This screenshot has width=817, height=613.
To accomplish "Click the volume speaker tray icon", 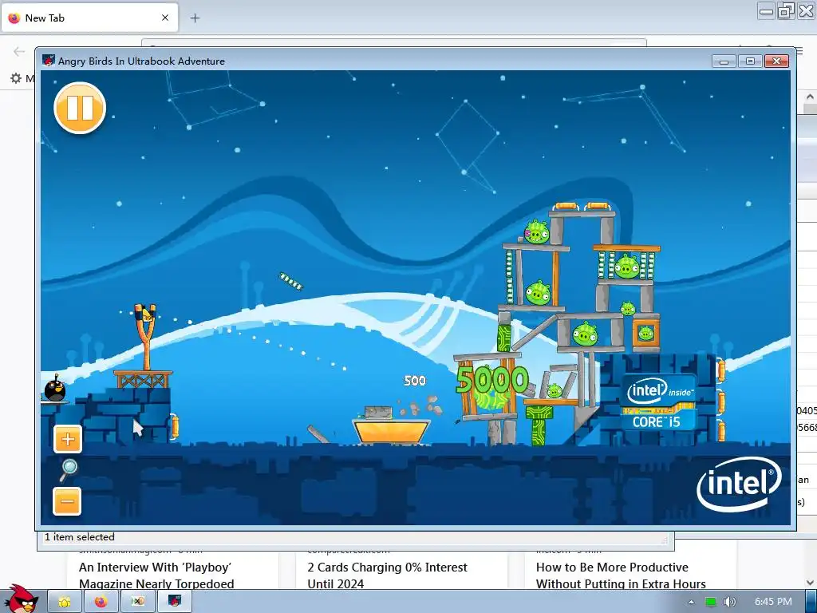I will 729,602.
